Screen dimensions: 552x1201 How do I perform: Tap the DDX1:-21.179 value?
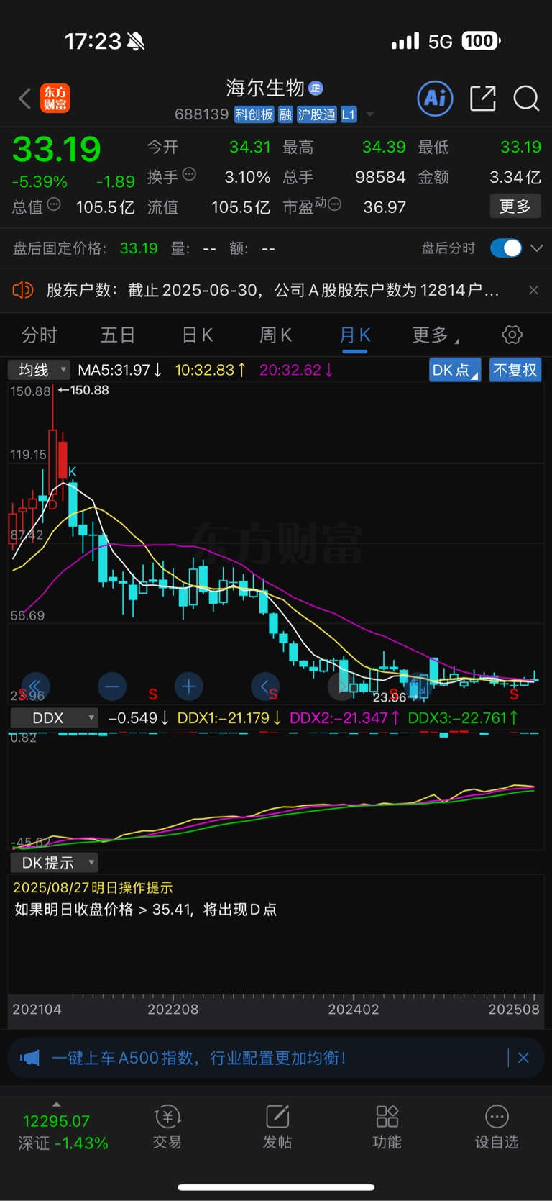229,718
